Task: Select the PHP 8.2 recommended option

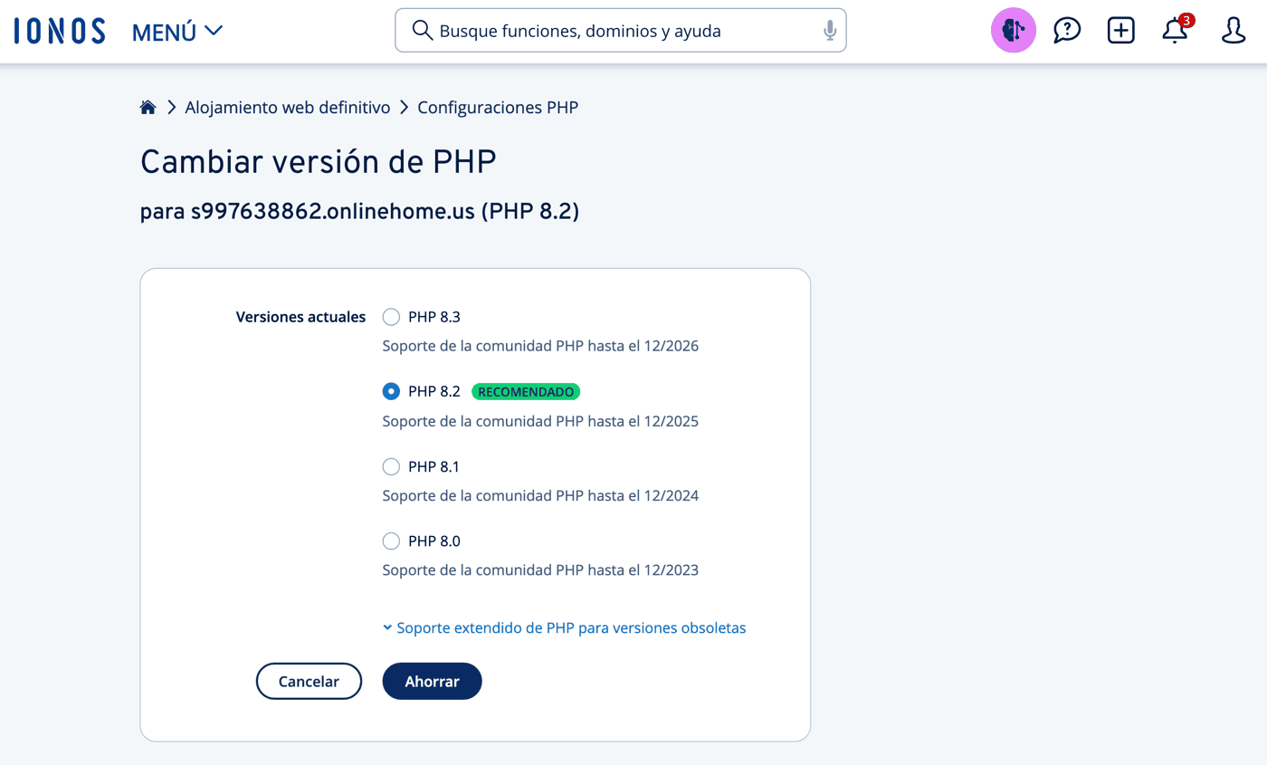Action: tap(391, 392)
